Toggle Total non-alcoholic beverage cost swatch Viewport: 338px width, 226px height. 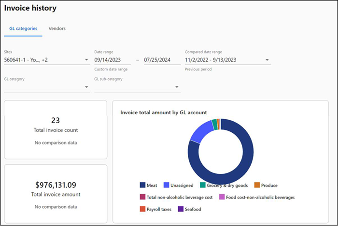point(142,197)
